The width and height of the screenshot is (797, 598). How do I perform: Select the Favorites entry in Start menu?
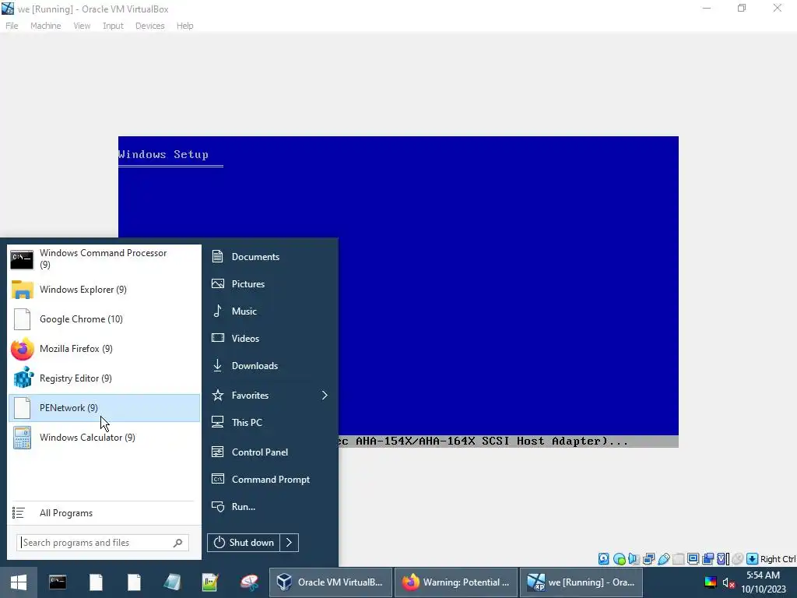(270, 395)
